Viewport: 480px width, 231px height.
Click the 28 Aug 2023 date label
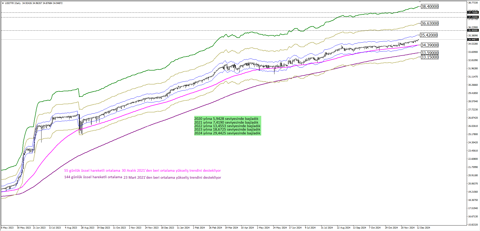87,228
